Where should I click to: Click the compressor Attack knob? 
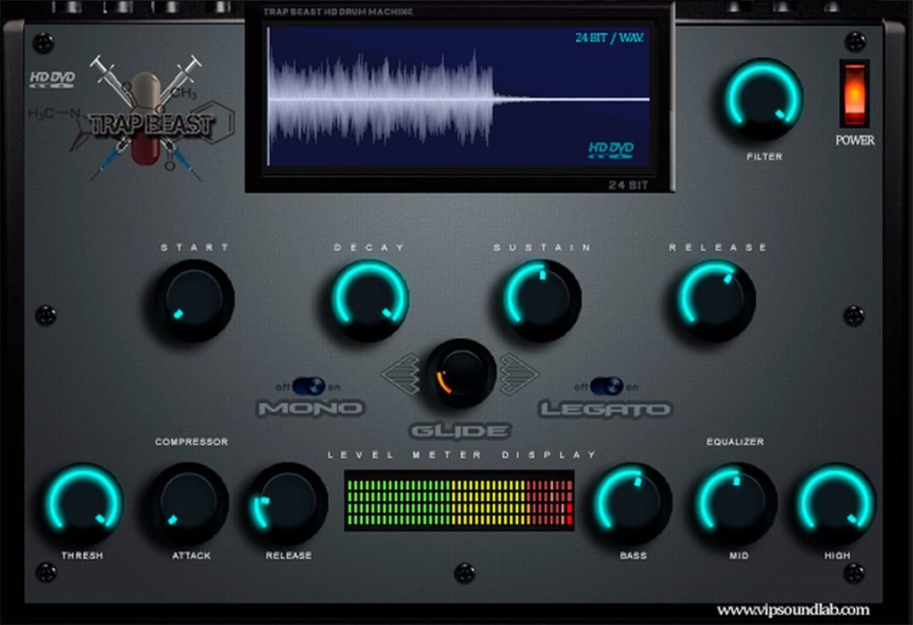click(189, 503)
